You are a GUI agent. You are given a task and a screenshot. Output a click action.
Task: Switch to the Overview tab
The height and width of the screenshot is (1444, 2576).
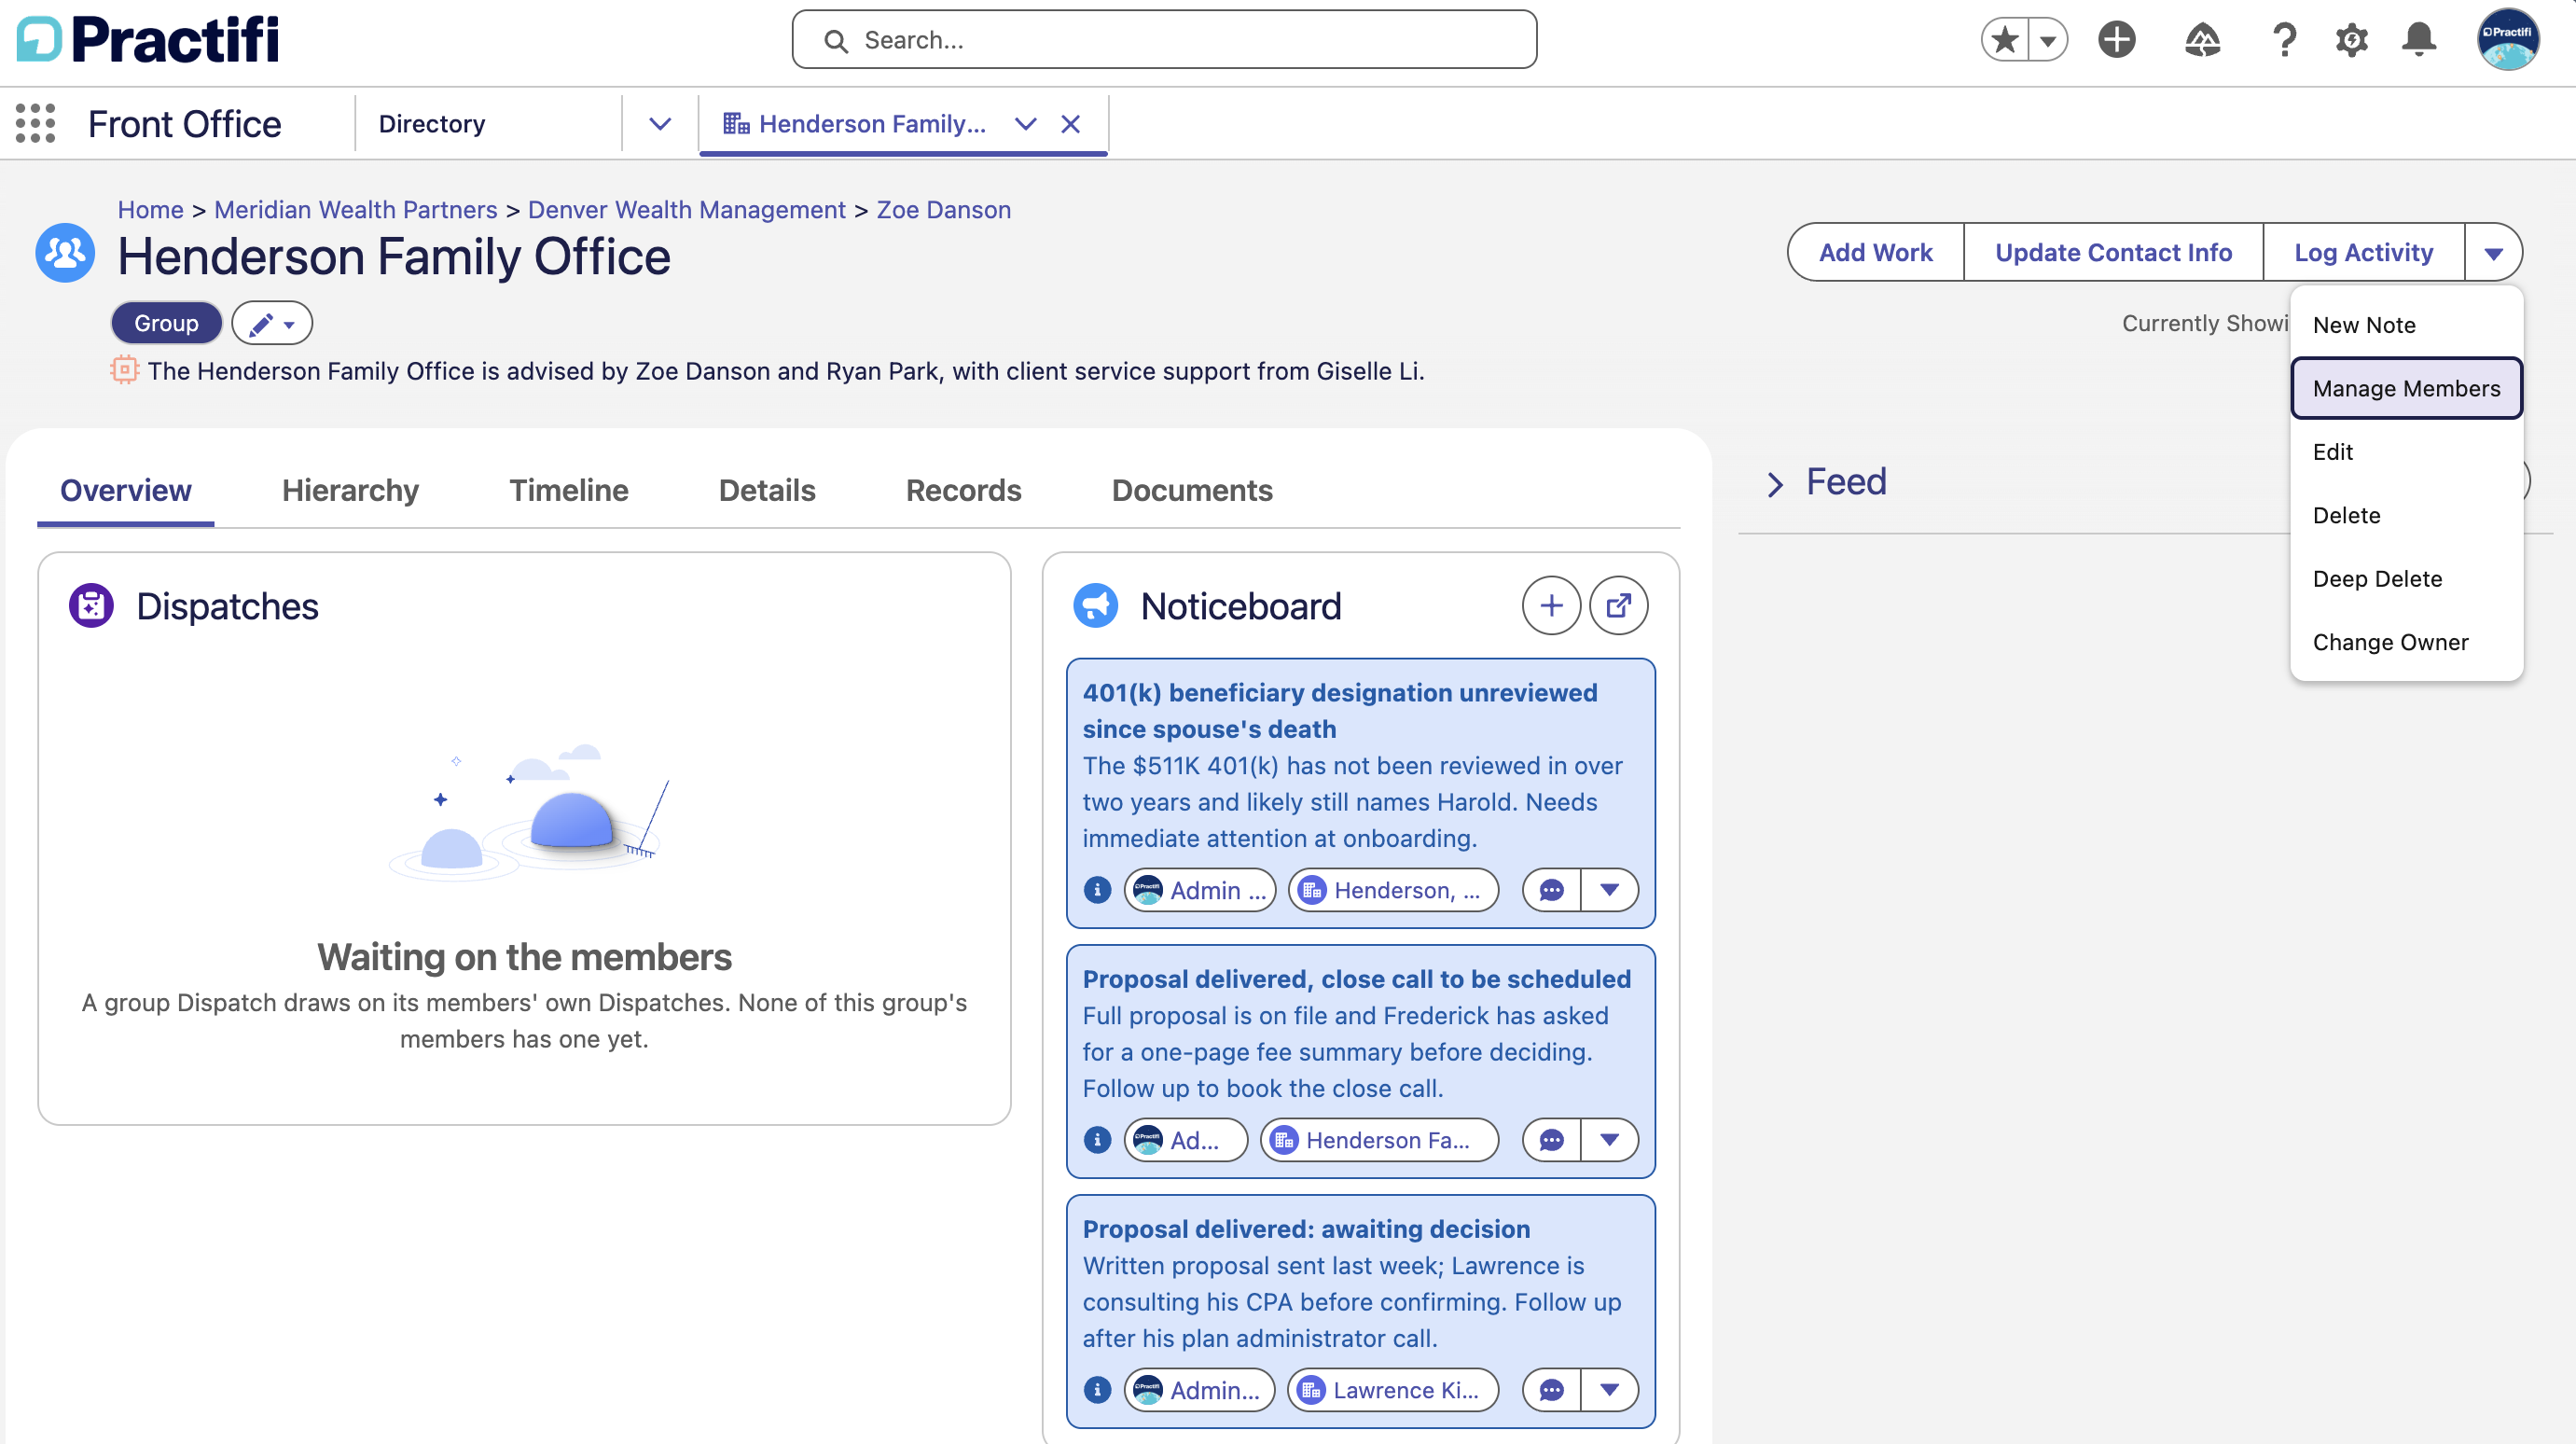125,490
